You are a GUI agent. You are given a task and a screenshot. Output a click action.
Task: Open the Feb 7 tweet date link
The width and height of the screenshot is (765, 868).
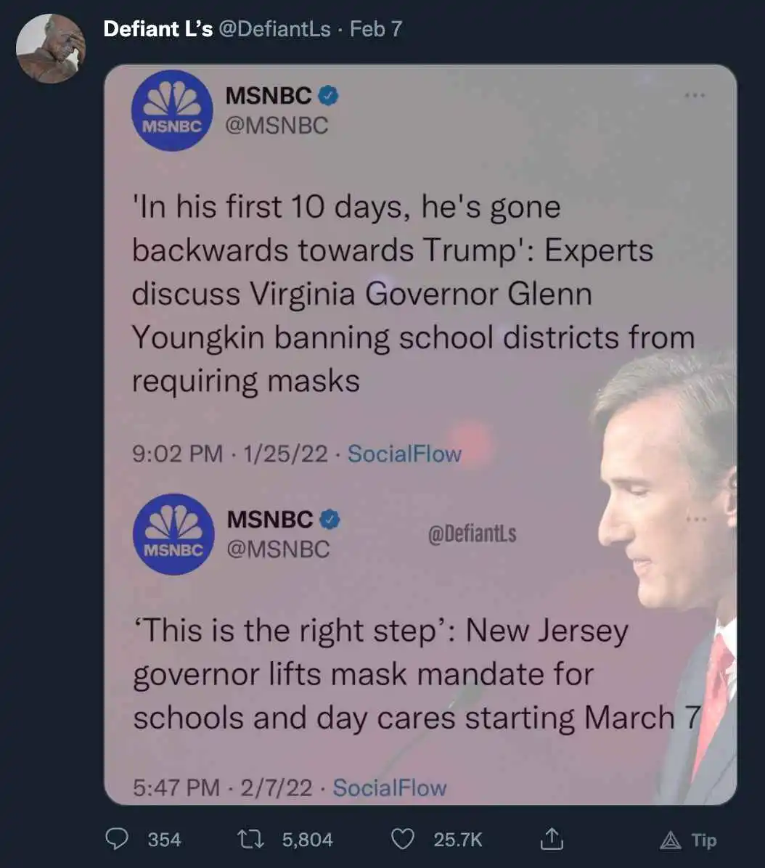tap(375, 29)
